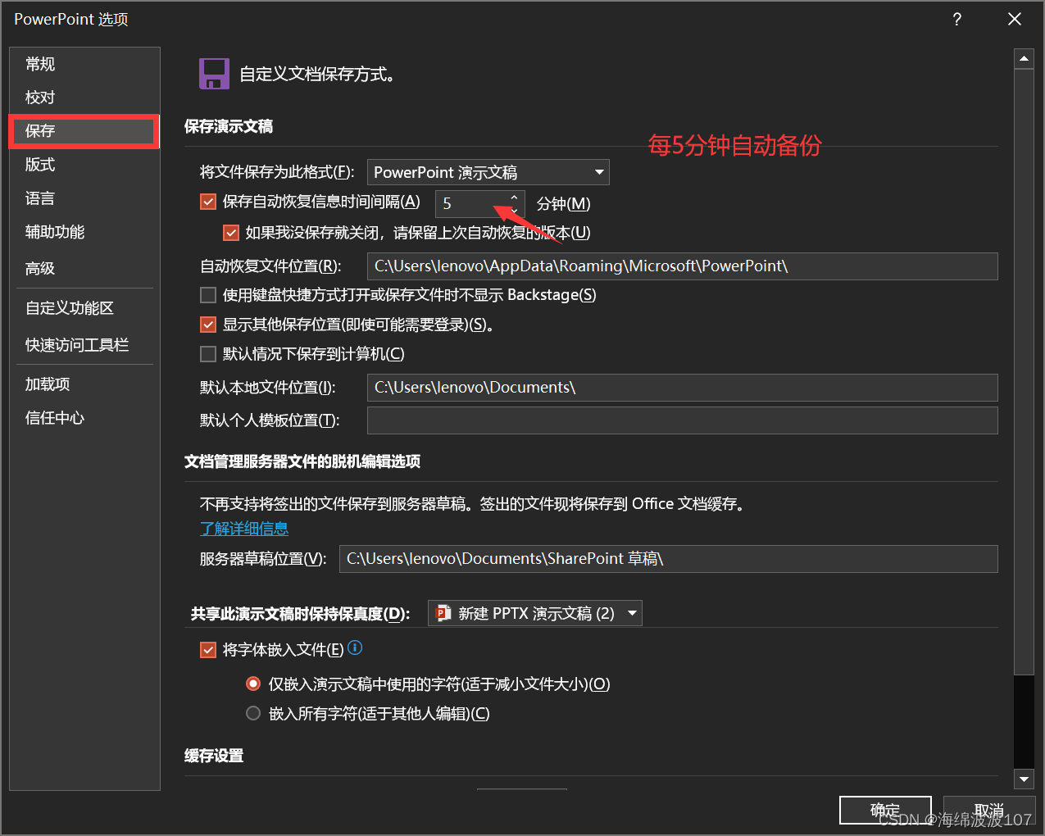Open the 辅助功能 options category
The image size is (1045, 836).
pos(85,232)
